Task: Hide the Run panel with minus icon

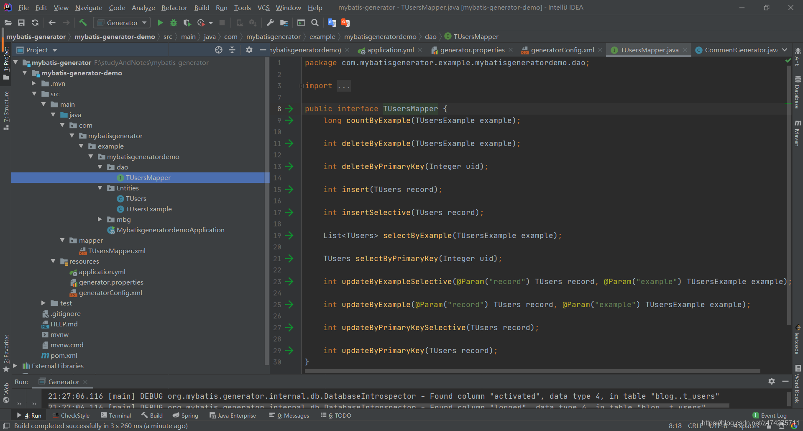Action: click(x=785, y=381)
